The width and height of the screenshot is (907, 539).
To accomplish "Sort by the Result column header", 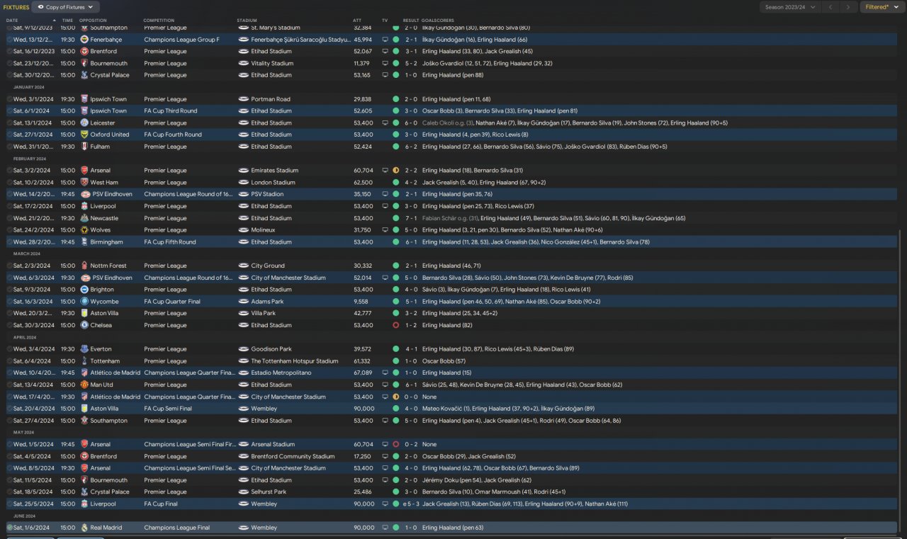I will pyautogui.click(x=411, y=21).
